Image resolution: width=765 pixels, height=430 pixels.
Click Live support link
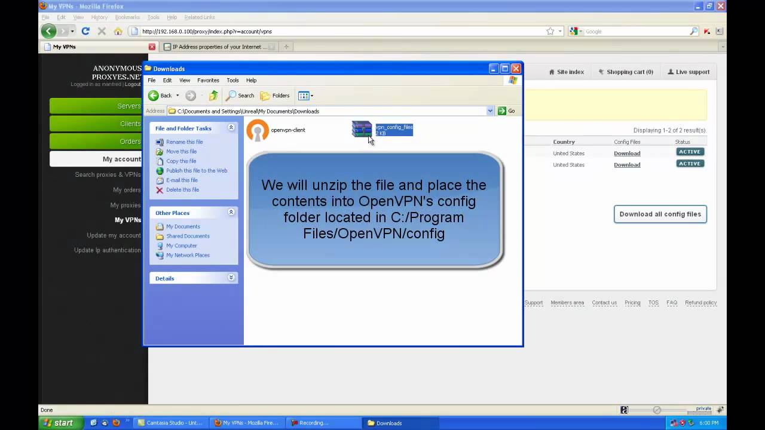[x=688, y=72]
